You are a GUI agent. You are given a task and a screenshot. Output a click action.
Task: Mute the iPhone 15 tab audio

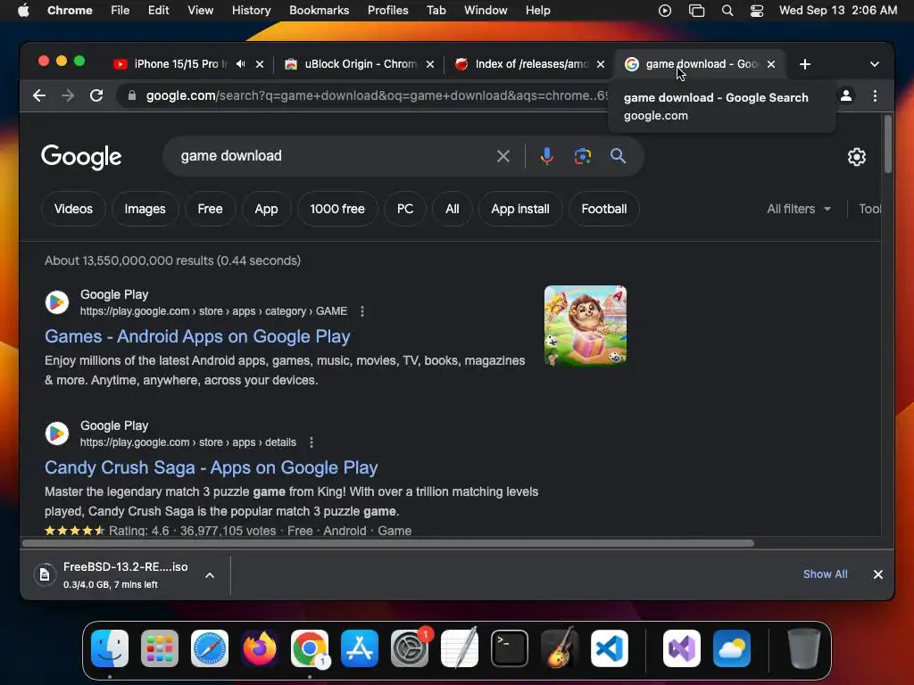[x=241, y=64]
